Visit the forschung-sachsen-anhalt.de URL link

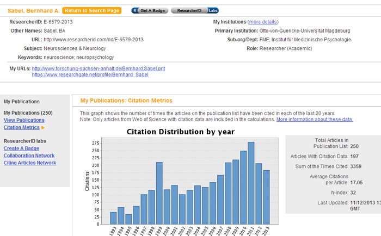(x=99, y=69)
